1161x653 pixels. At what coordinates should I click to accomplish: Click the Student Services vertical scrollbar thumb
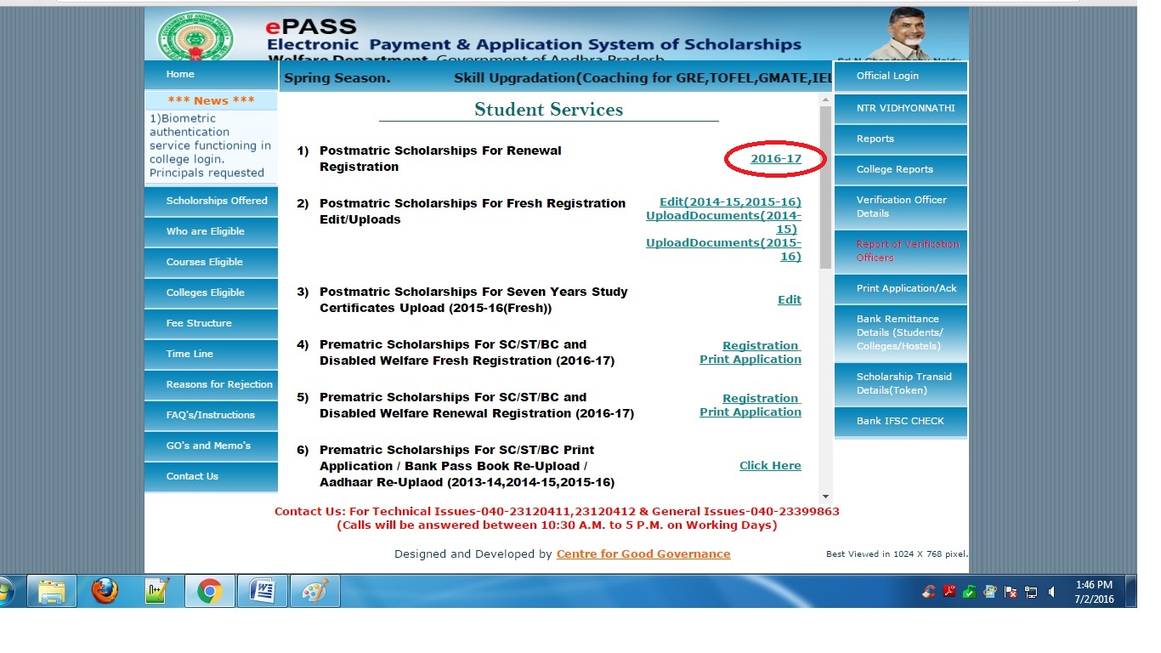point(825,188)
